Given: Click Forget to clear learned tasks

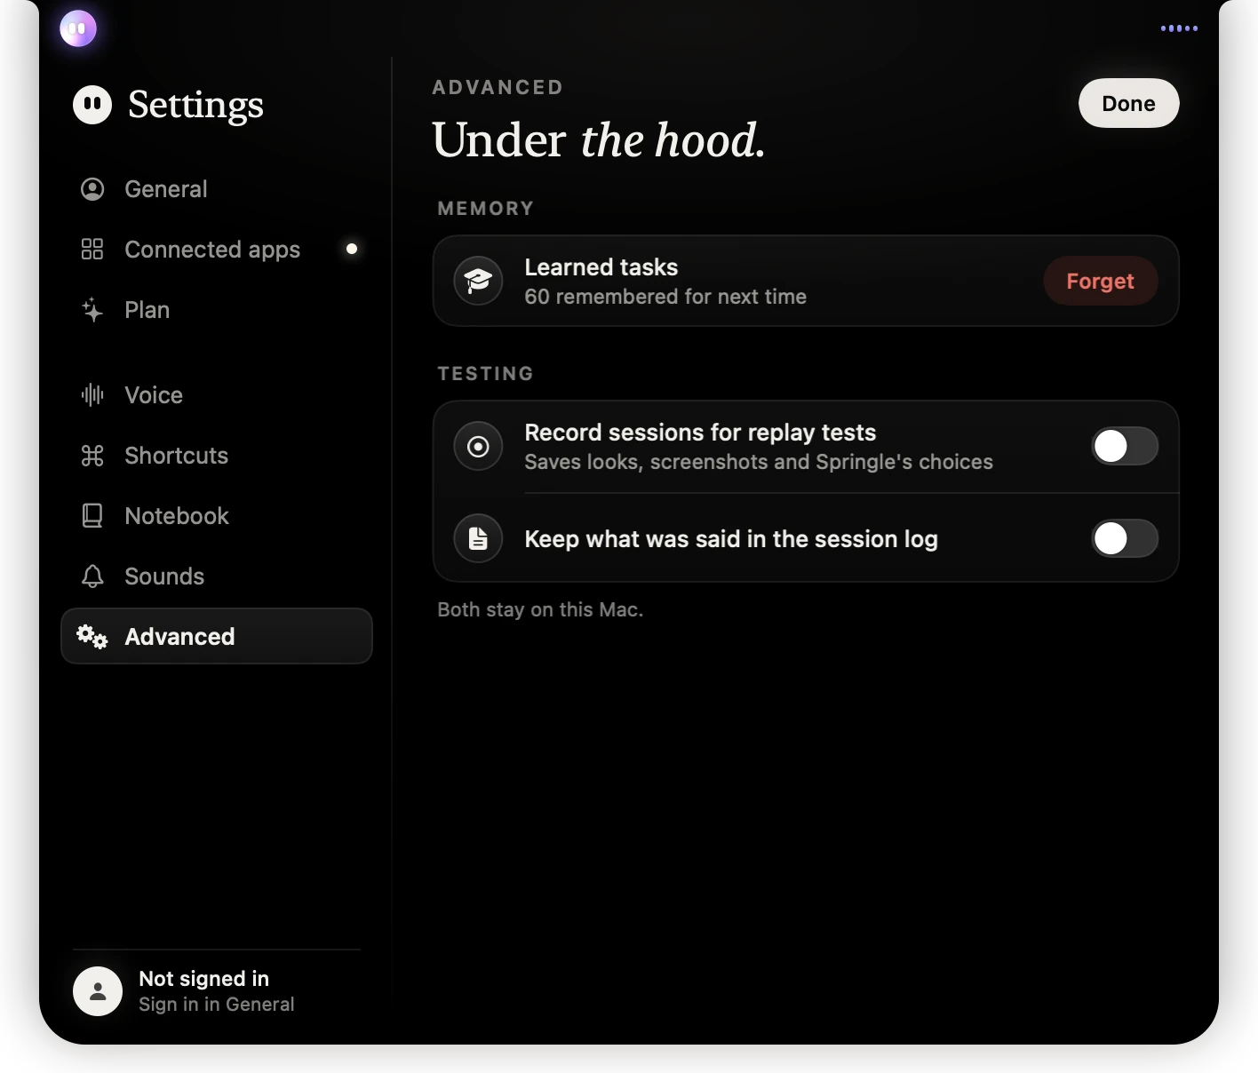Looking at the screenshot, I should [1100, 281].
